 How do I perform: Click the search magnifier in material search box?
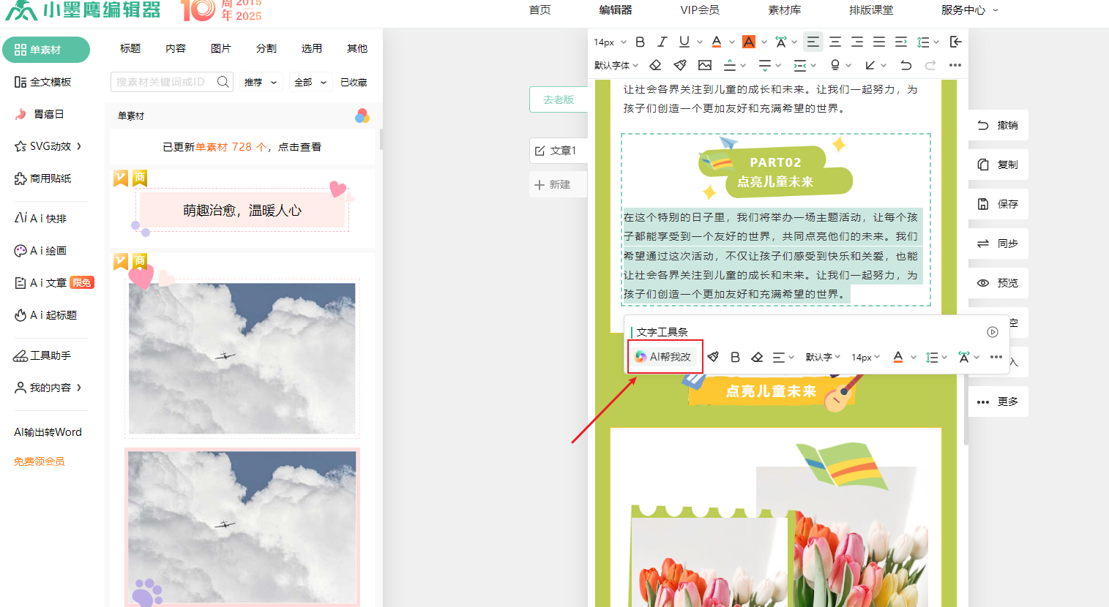pyautogui.click(x=223, y=82)
